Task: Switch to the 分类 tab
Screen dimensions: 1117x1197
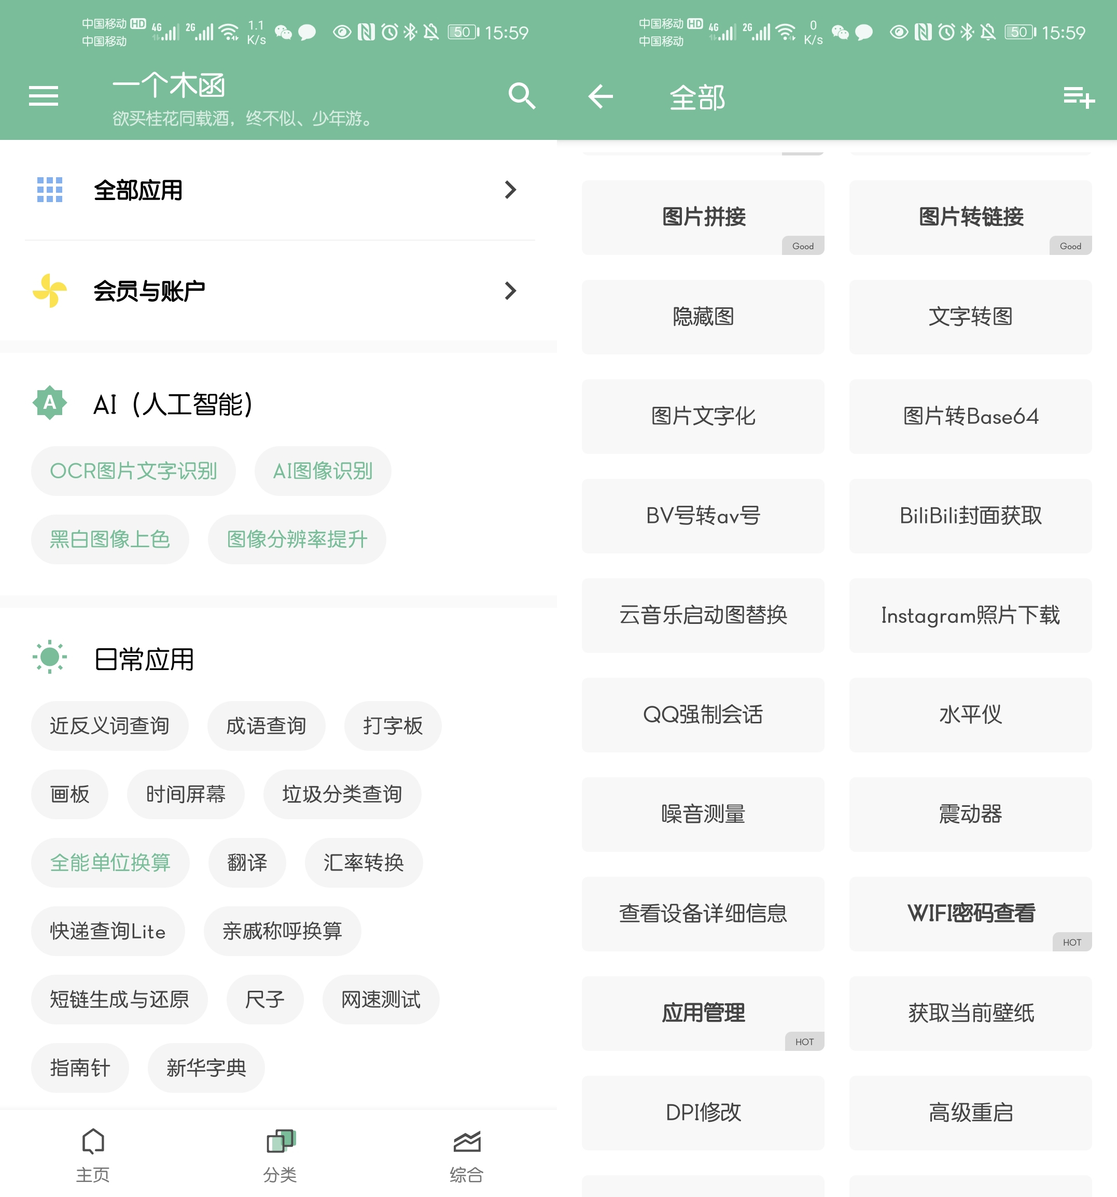Action: 279,1156
